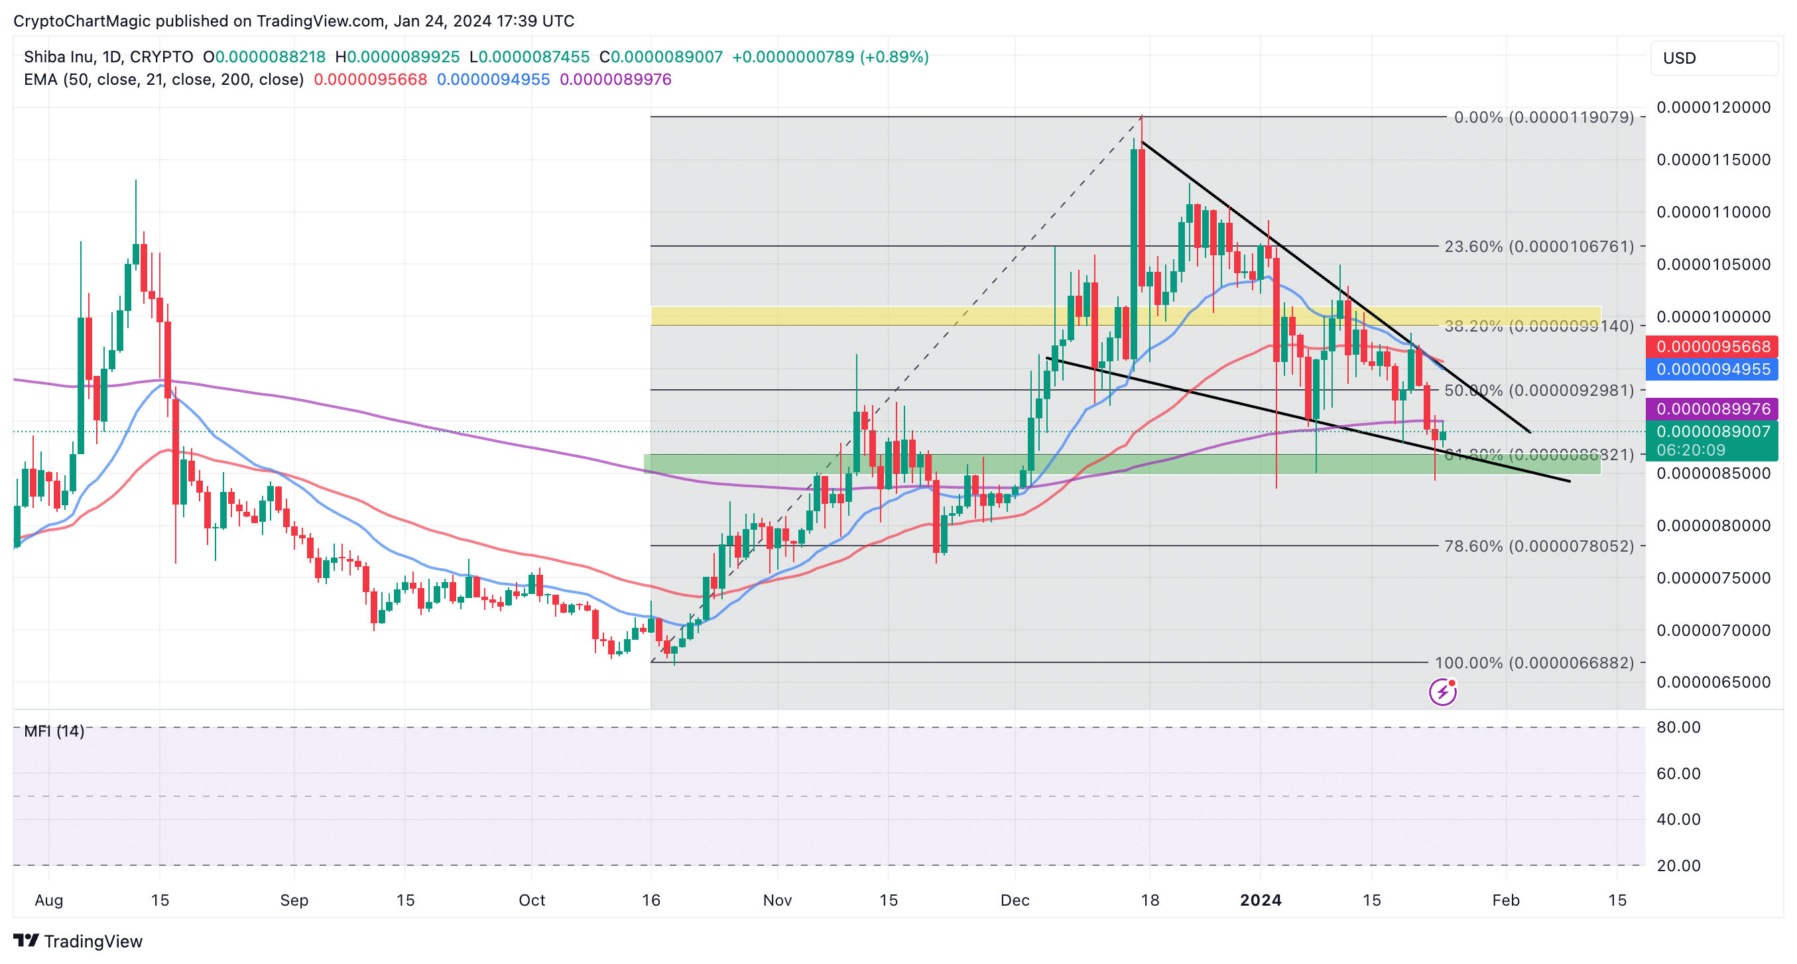
Task: Click the high value H0.0000089925
Action: [x=398, y=56]
